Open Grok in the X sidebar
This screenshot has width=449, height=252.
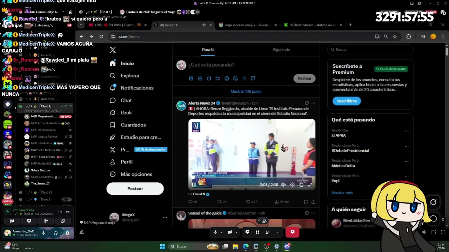(121, 113)
